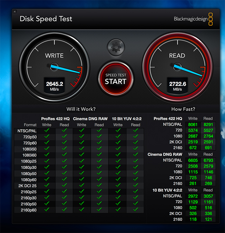Click Cinema DNG RAW write checkmark for 1080p30

tap(82, 167)
